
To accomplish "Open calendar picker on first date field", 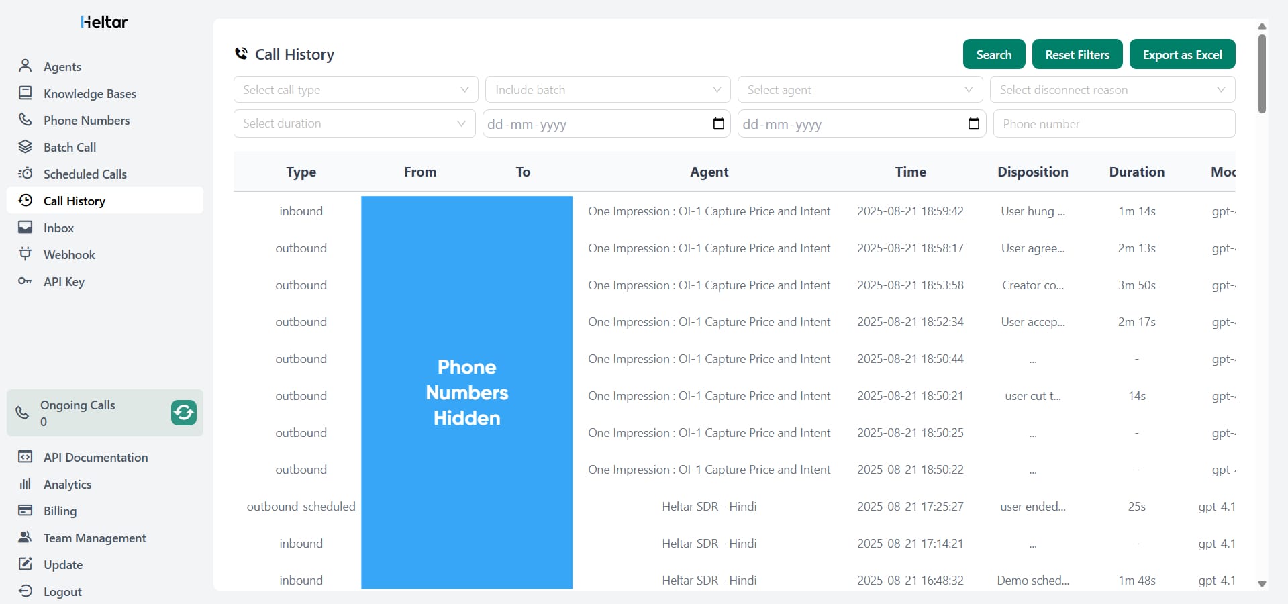I will tap(718, 123).
